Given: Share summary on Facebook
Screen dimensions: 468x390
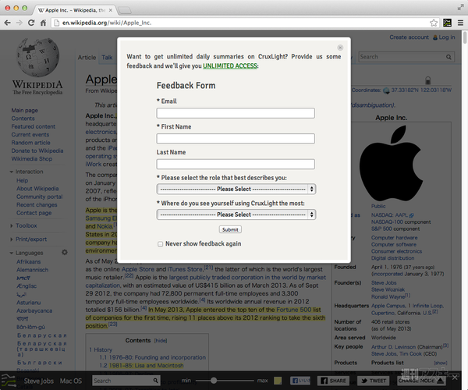Looking at the screenshot, I should (333, 381).
